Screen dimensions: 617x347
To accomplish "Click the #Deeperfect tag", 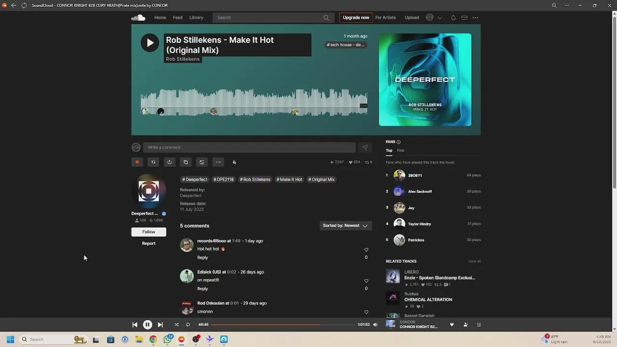I will click(195, 180).
